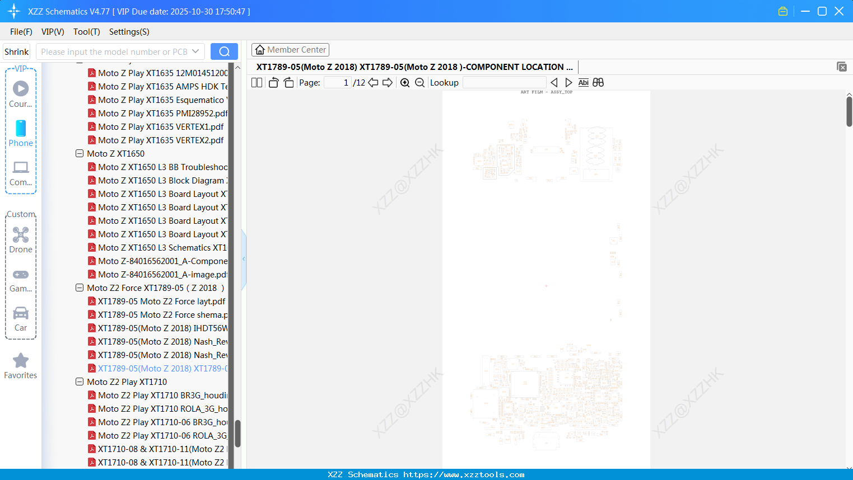Viewport: 853px width, 480px height.
Task: Zoom in on the schematic
Action: click(x=405, y=83)
